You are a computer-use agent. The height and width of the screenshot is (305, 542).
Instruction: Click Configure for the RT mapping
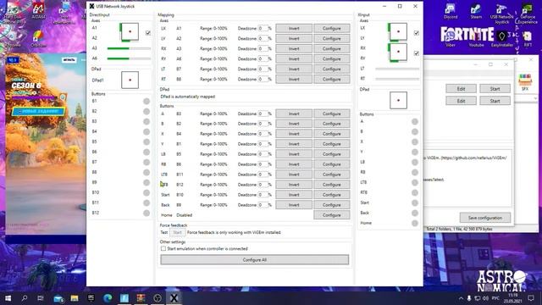click(332, 79)
